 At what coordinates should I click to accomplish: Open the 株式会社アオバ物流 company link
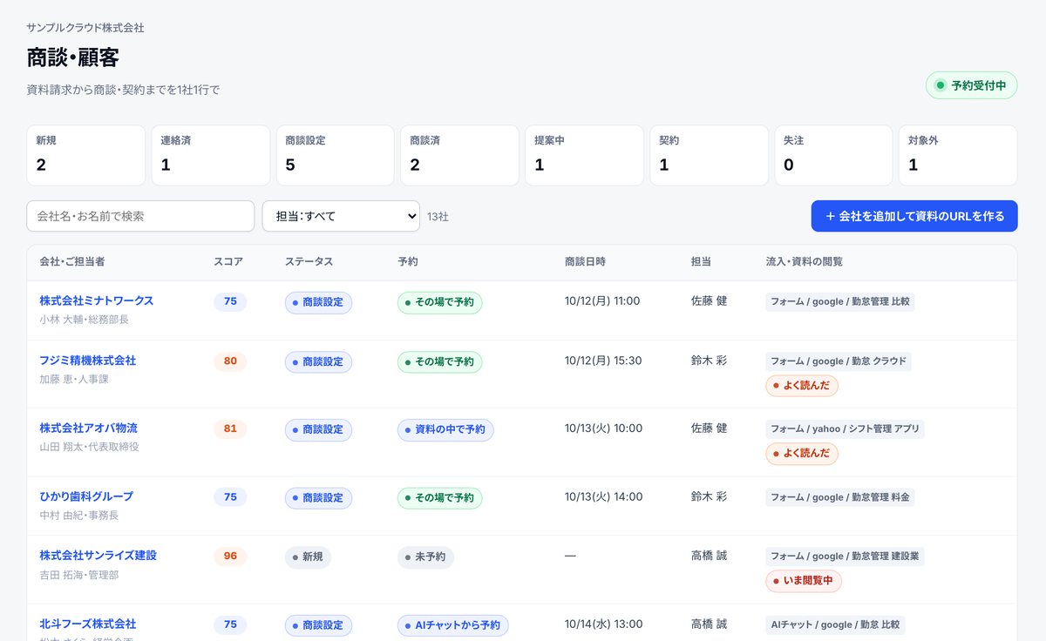(88, 428)
